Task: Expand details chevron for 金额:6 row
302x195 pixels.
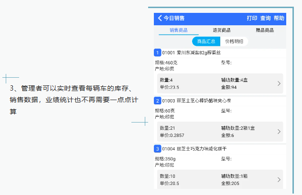Action: click(279, 132)
